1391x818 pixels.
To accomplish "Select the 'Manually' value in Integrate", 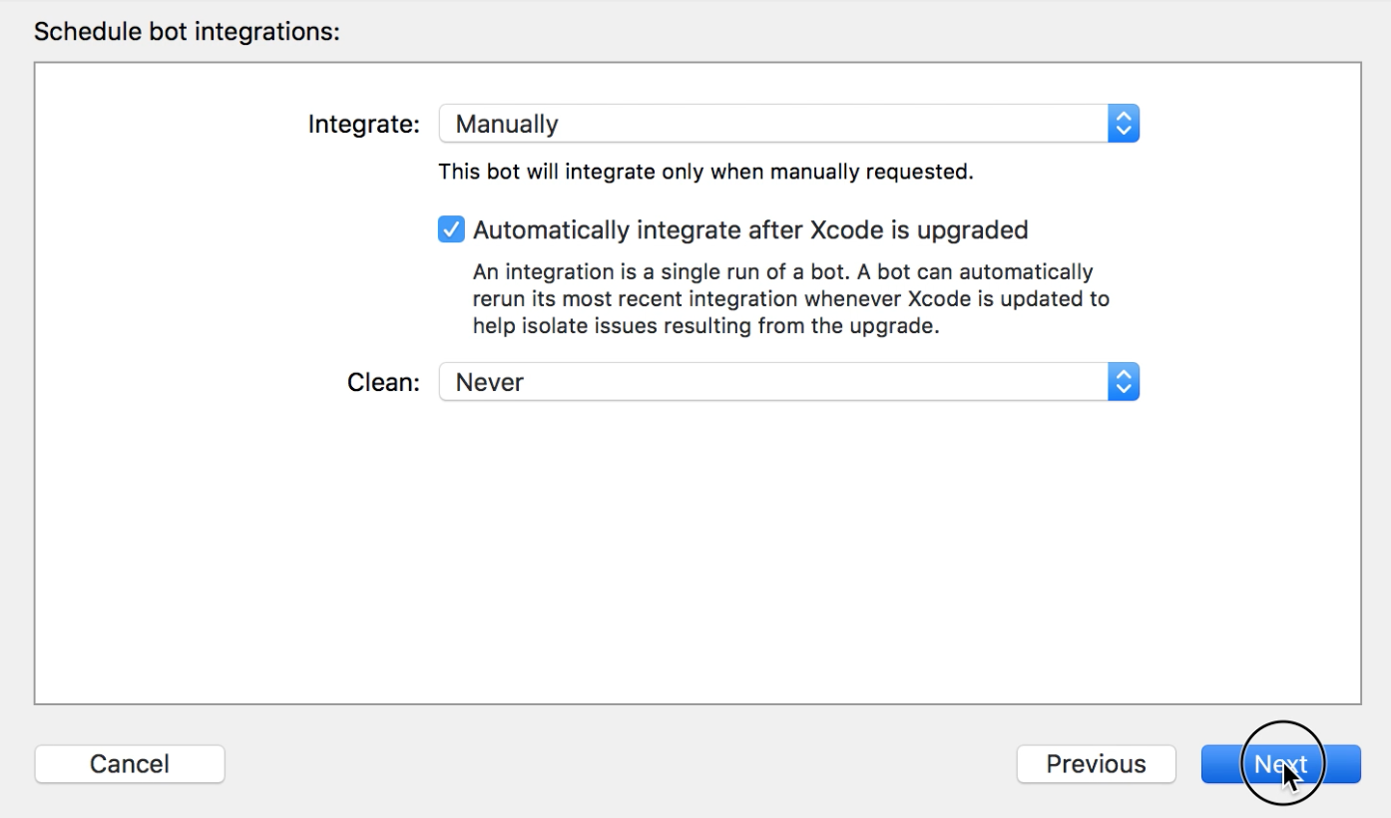I will click(507, 125).
